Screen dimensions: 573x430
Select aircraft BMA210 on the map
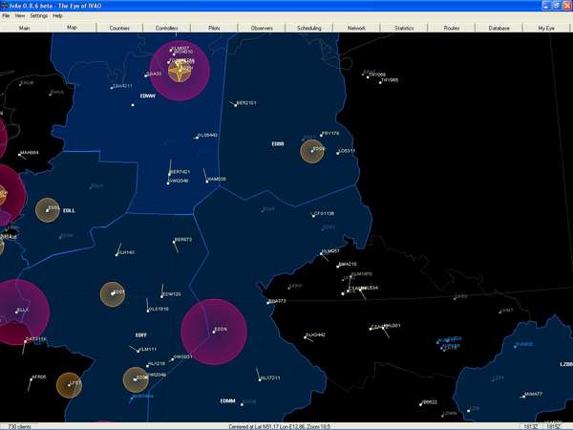tap(348, 264)
